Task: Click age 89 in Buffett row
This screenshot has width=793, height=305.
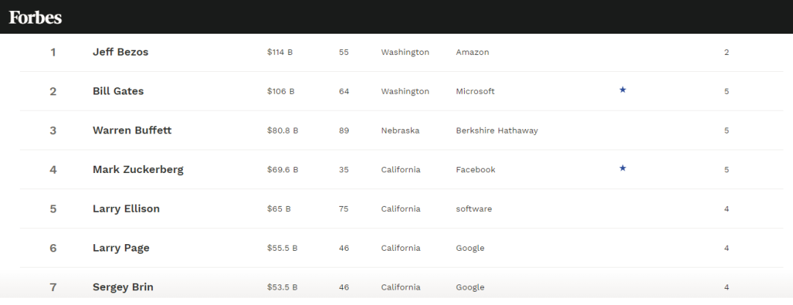Action: (344, 131)
